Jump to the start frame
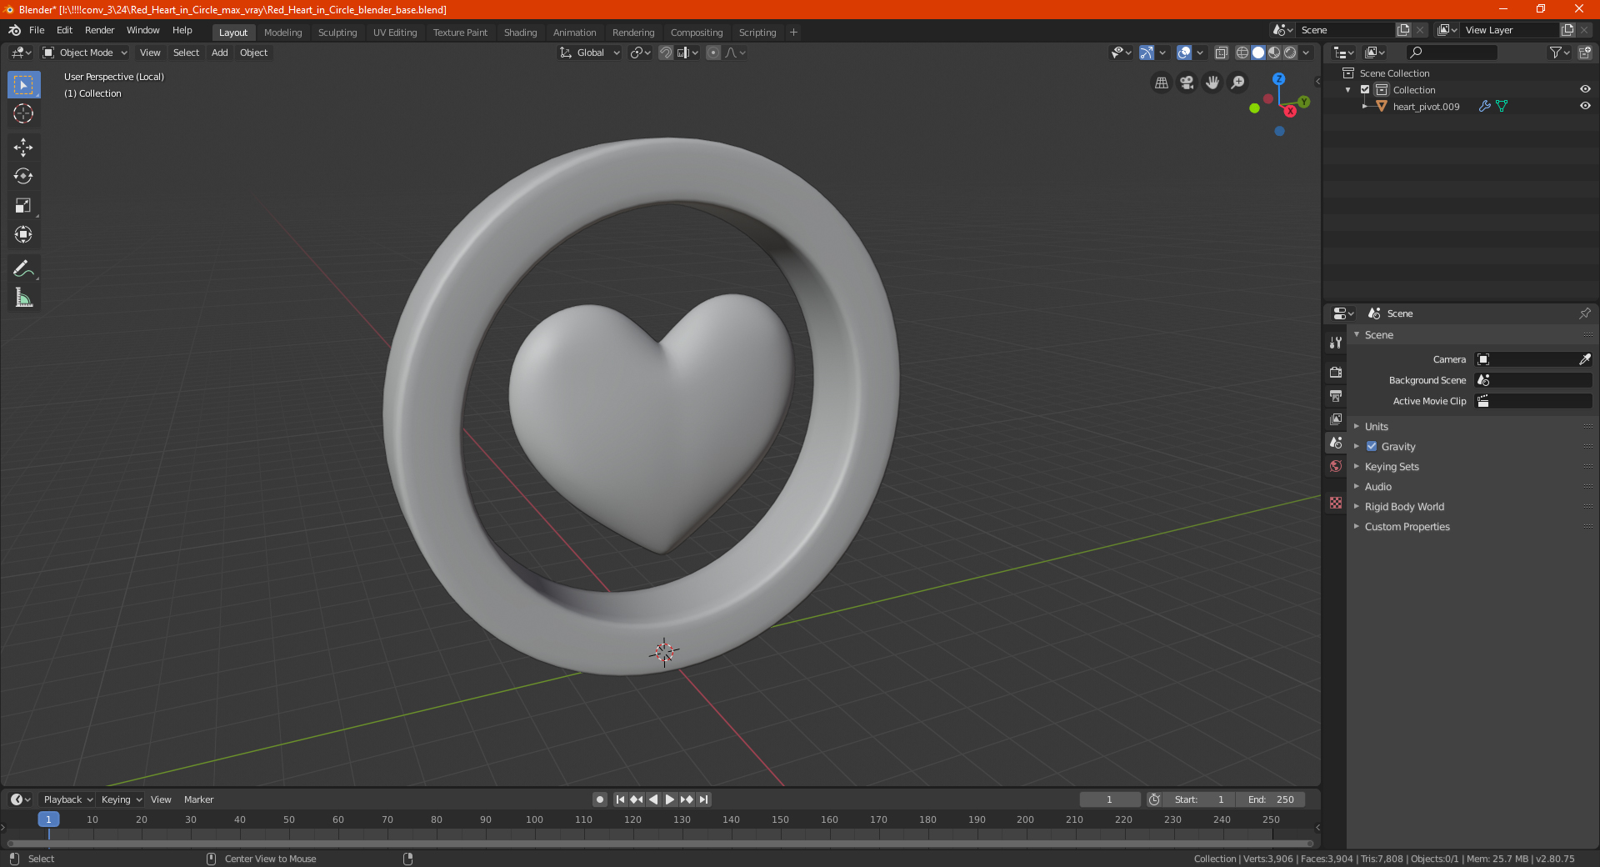Viewport: 1600px width, 867px height. (620, 799)
